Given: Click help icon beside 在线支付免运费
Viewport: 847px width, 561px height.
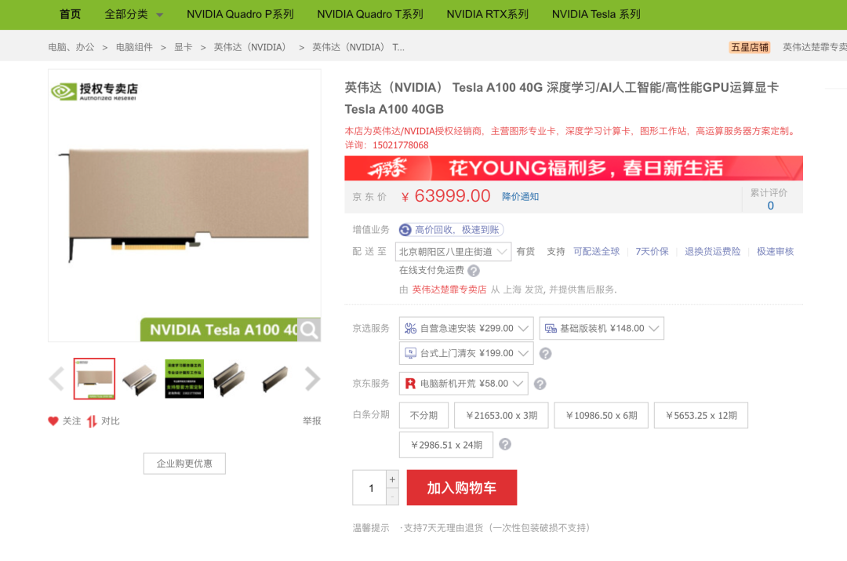Looking at the screenshot, I should pyautogui.click(x=474, y=271).
